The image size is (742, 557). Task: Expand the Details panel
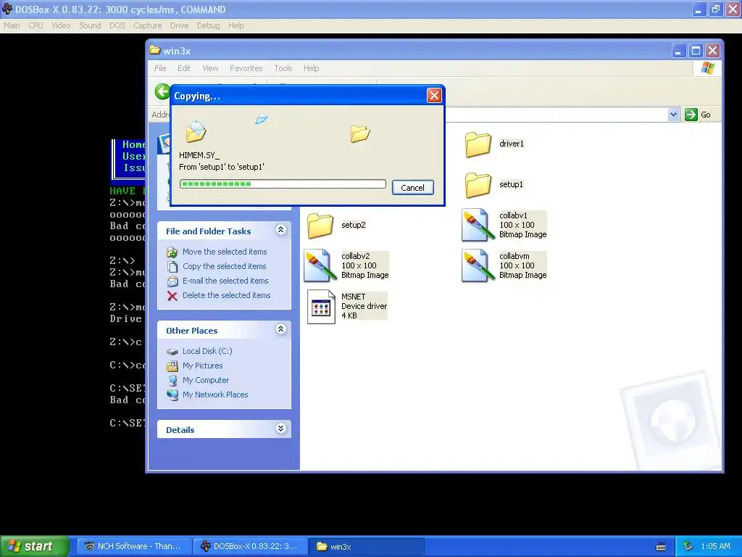coord(280,429)
